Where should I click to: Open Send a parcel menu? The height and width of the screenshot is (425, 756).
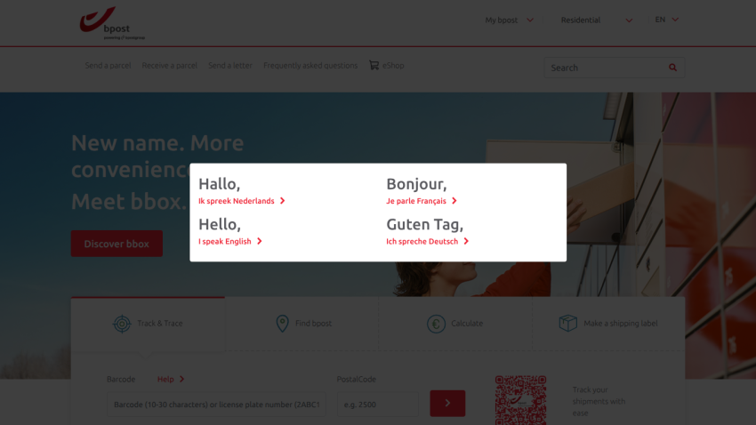[x=108, y=66]
